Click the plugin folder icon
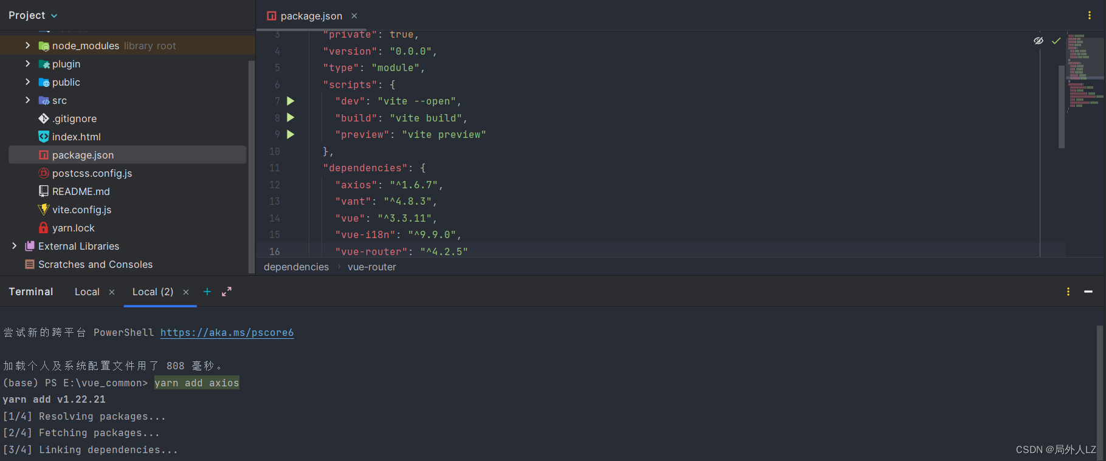Image resolution: width=1106 pixels, height=461 pixels. tap(44, 64)
